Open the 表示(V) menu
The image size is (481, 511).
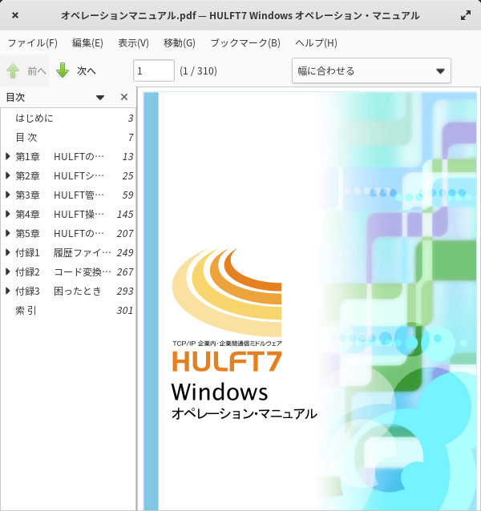133,43
